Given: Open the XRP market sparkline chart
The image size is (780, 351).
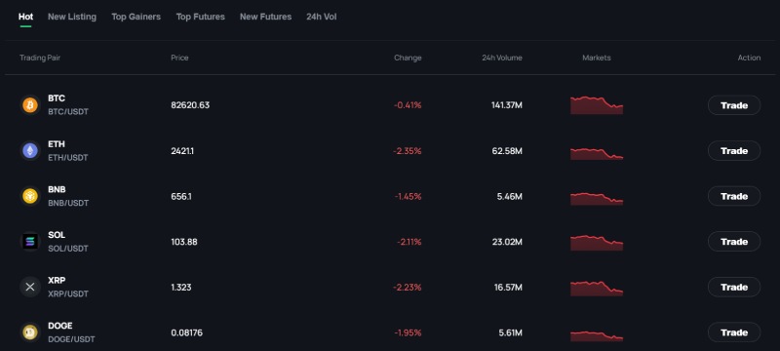Looking at the screenshot, I should tap(597, 289).
